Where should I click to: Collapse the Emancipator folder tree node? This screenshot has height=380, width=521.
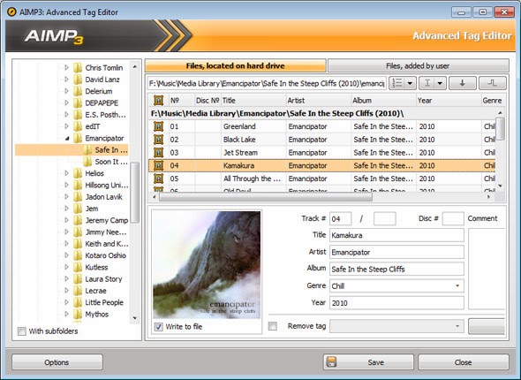click(67, 139)
